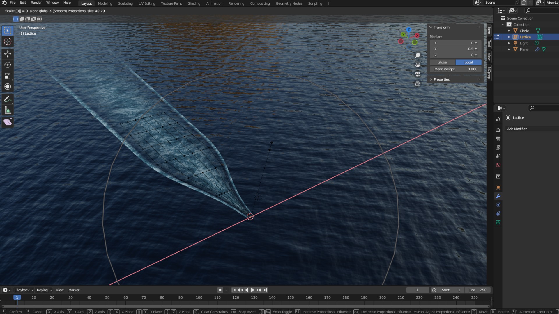Select the Scale tool
The image size is (559, 314).
(x=8, y=76)
